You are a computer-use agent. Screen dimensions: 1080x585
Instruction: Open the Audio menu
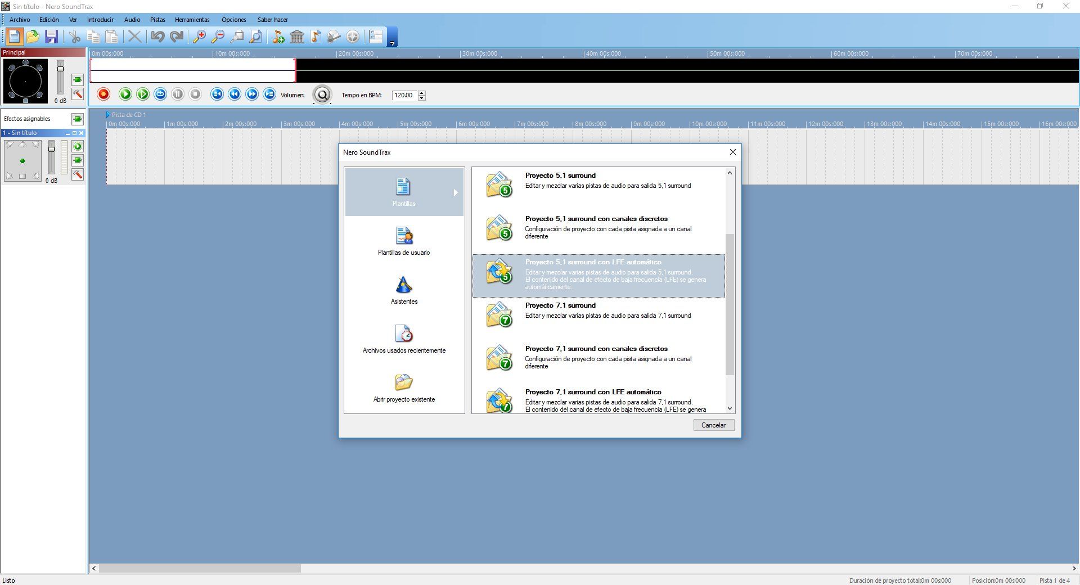tap(132, 20)
